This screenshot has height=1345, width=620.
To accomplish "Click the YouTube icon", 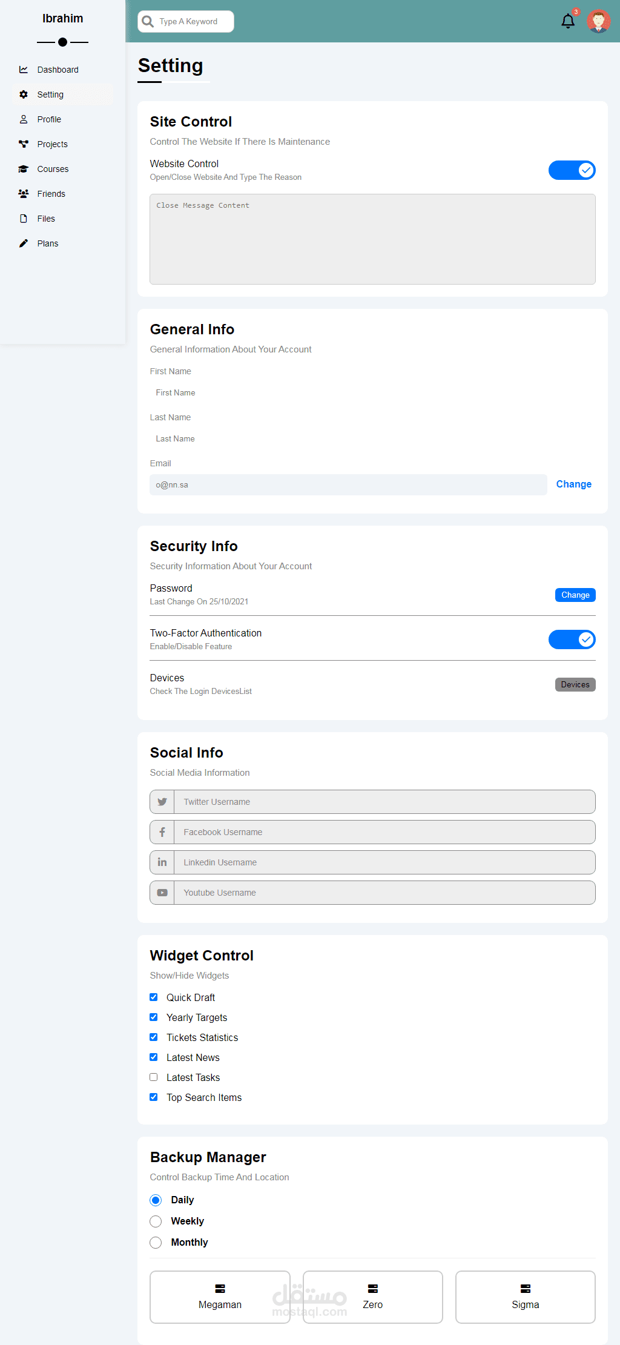I will pyautogui.click(x=162, y=893).
